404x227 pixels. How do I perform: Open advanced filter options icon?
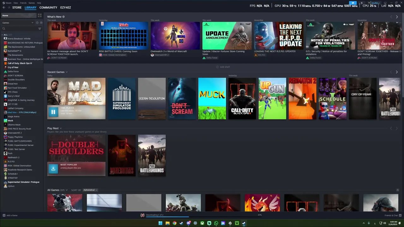[39, 29]
